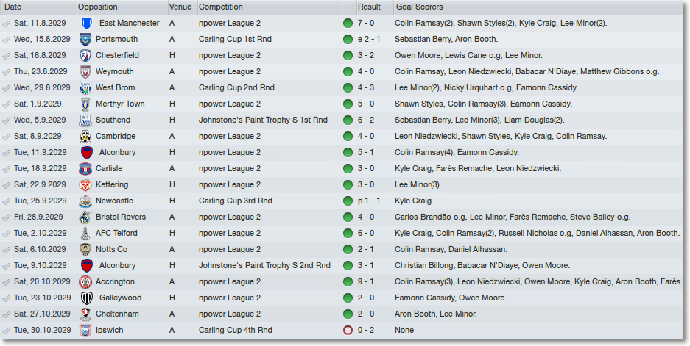Click the Result column header

(x=369, y=7)
